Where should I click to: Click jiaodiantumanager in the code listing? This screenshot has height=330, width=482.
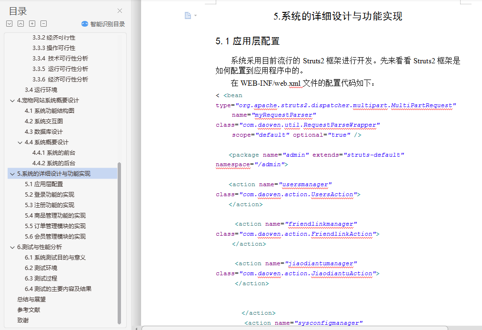point(321,264)
